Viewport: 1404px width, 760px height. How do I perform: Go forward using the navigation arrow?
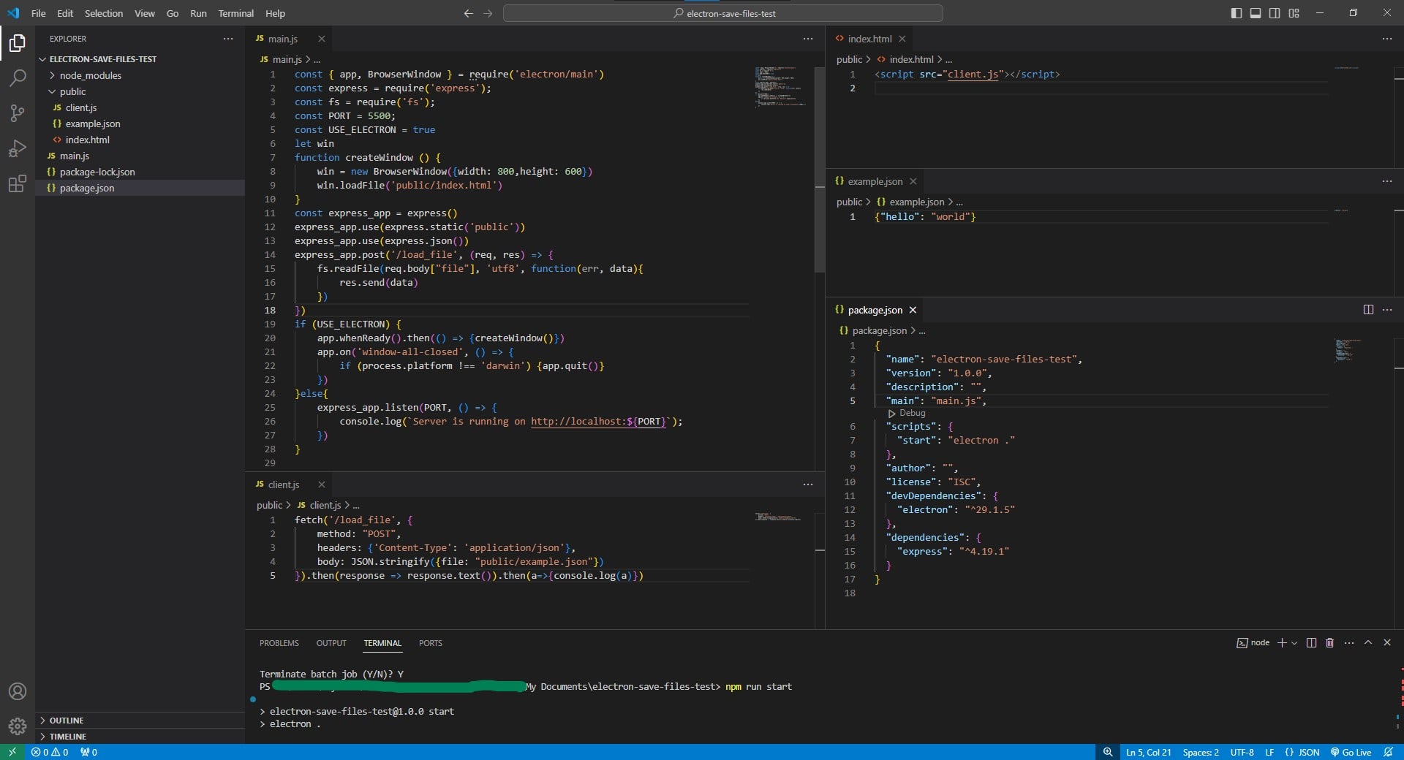click(x=488, y=13)
